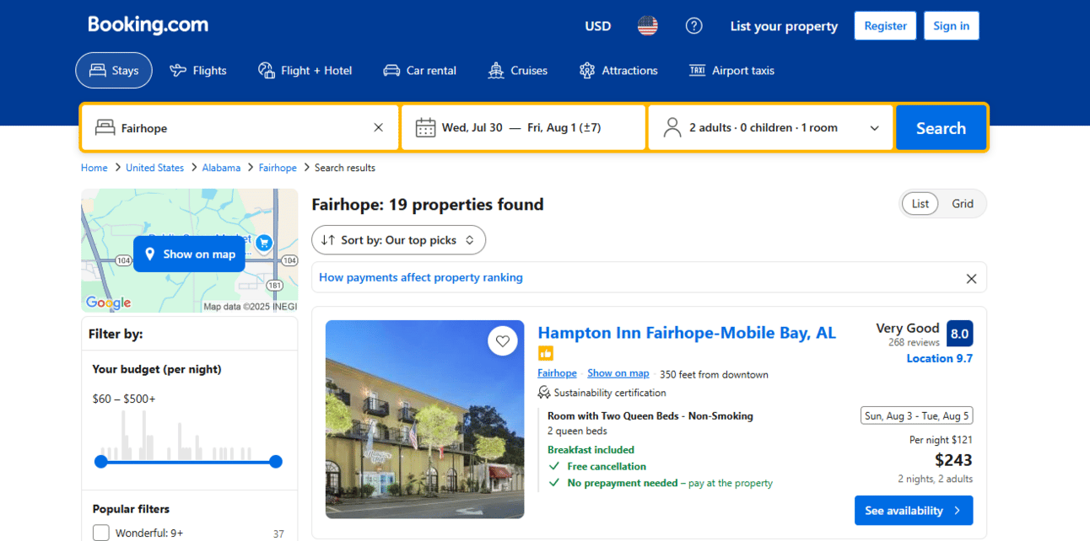
Task: Click the yellow thumbs-up preferred badge
Action: click(546, 353)
